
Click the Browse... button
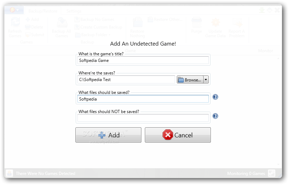tap(190, 80)
